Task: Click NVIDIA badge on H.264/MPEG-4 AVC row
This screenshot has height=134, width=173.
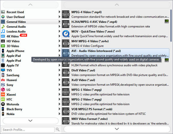Action: coord(166,21)
